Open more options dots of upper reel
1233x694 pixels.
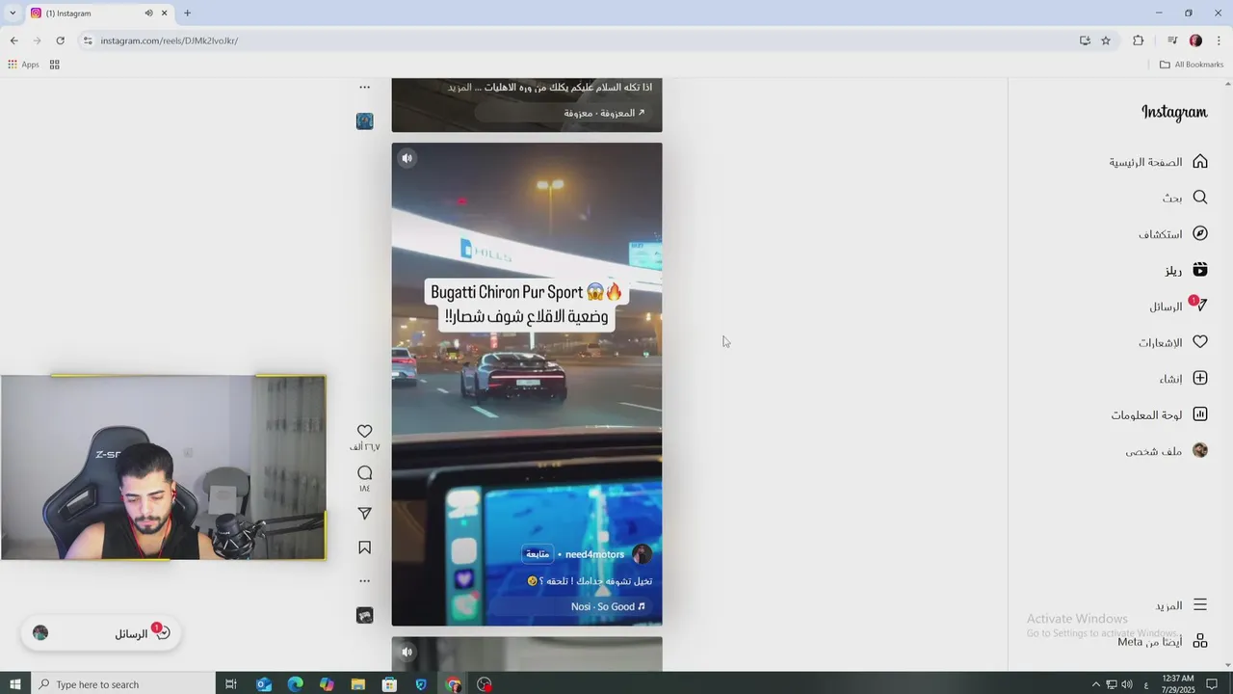tap(364, 87)
